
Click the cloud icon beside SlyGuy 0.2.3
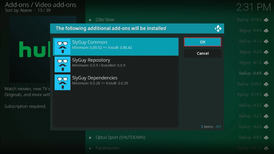tap(266, 116)
